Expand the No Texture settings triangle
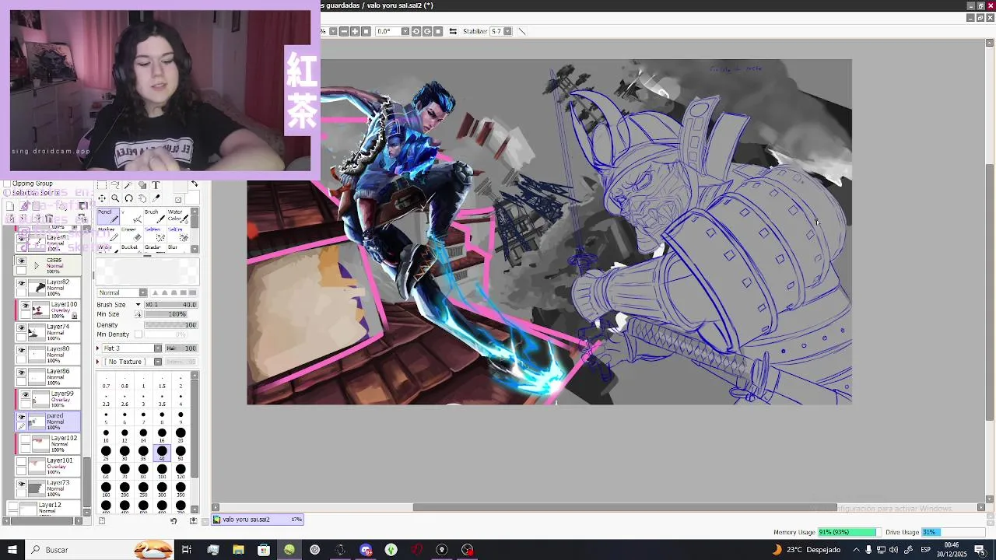 (x=98, y=362)
